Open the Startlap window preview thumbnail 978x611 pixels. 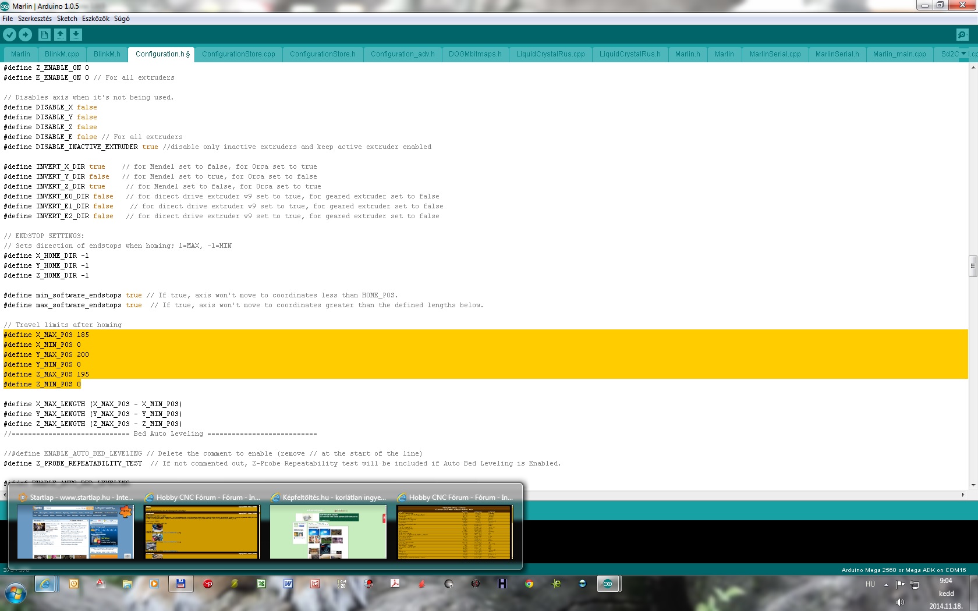click(x=76, y=531)
